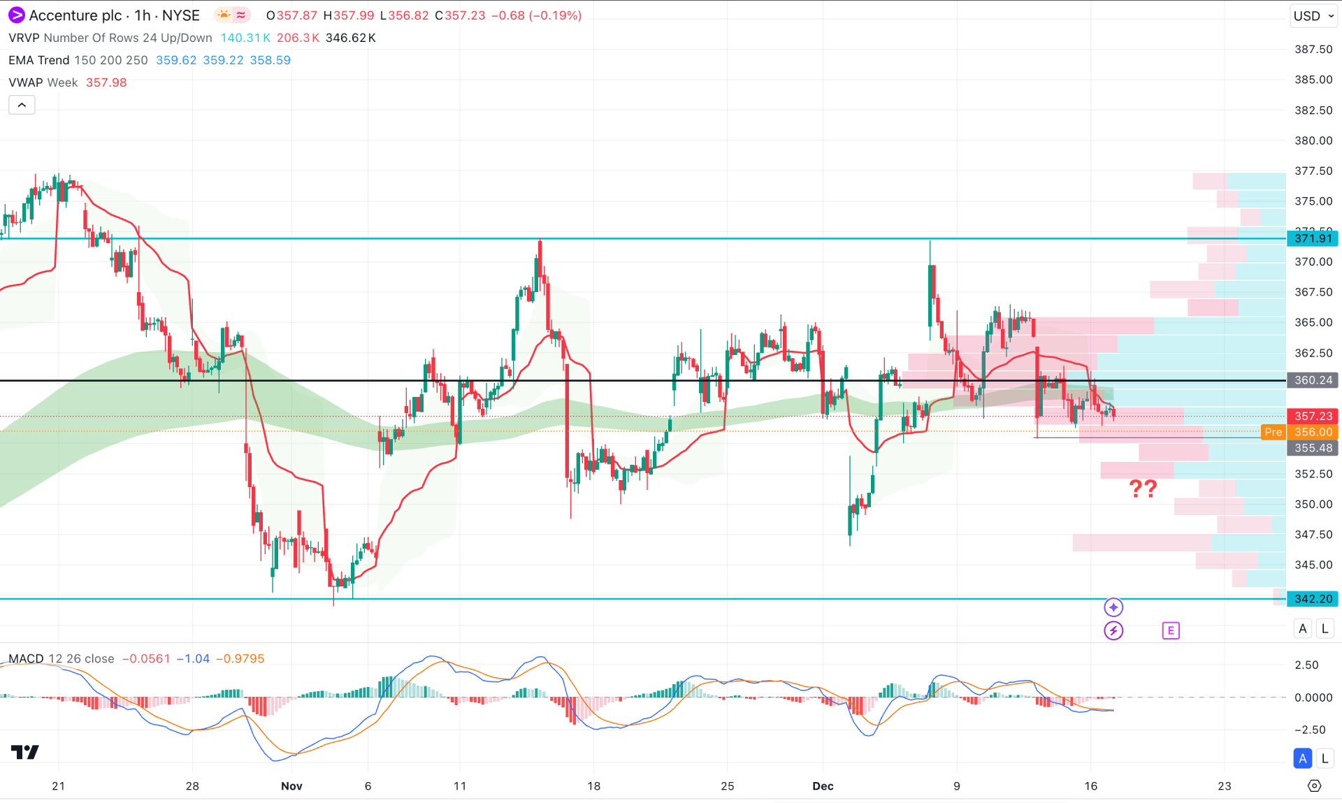Viewport: 1342px width, 803px height.
Task: Click date 28 on the time axis
Action: coord(192,786)
